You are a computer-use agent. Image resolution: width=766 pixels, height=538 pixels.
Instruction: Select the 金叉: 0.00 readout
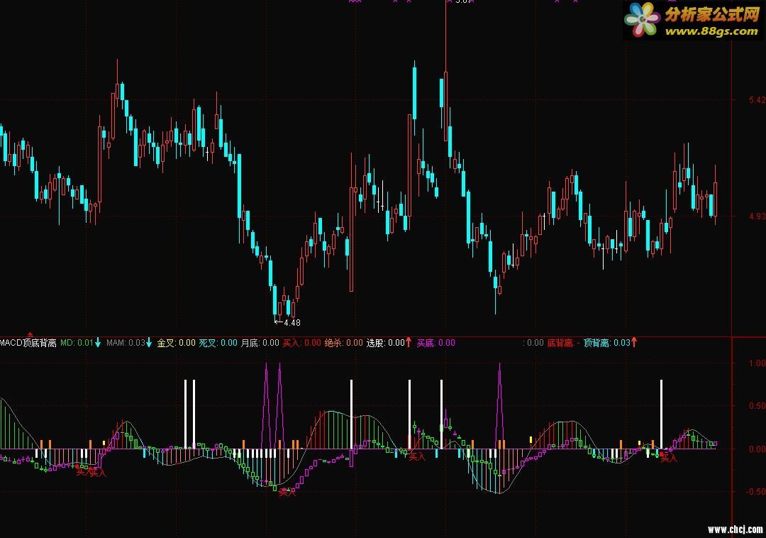tap(176, 343)
